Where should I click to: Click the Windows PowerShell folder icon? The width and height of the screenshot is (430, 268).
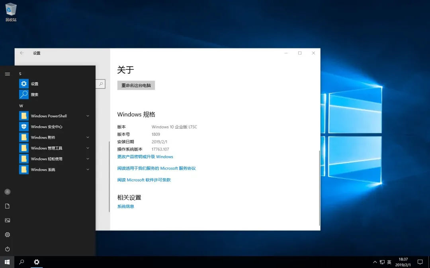tap(24, 116)
